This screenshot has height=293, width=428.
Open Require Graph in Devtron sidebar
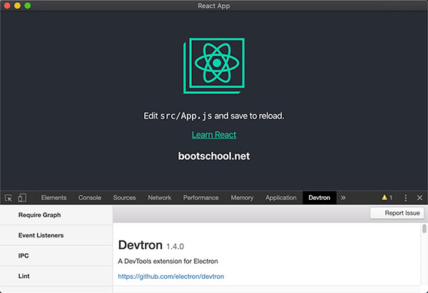(x=56, y=215)
